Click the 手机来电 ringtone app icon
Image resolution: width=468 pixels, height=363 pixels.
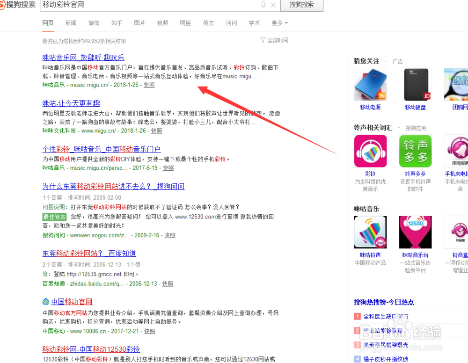click(x=456, y=151)
